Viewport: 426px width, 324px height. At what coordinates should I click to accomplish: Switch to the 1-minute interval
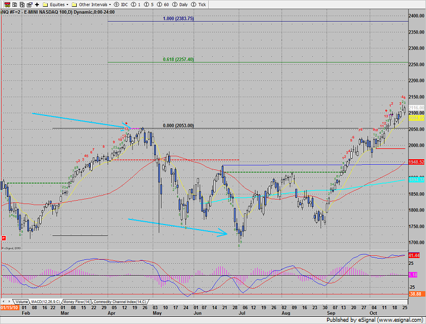[x=136, y=5]
